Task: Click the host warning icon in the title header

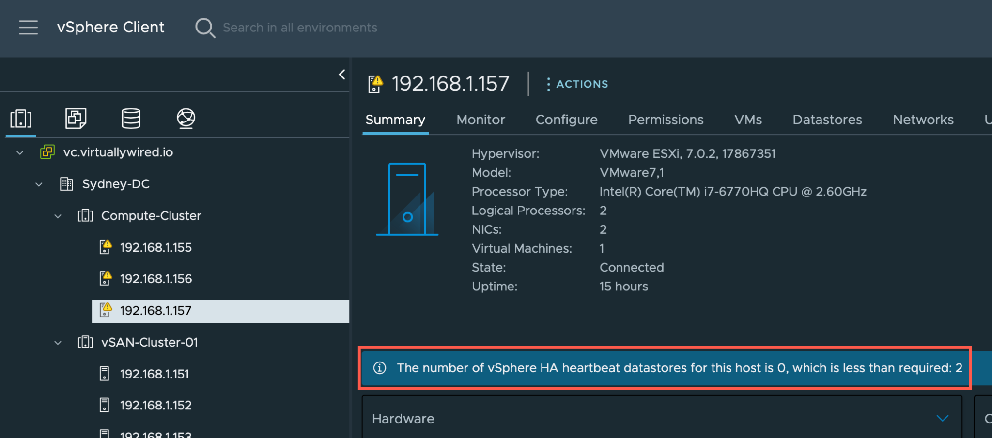Action: [375, 84]
